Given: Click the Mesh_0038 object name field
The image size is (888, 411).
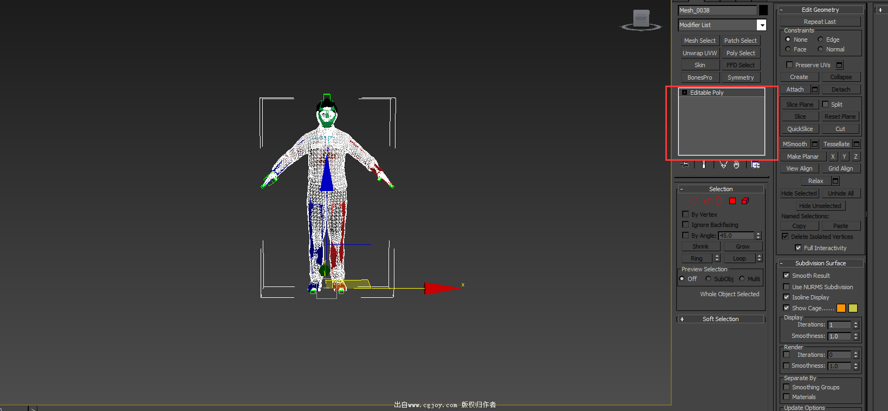Looking at the screenshot, I should click(717, 10).
